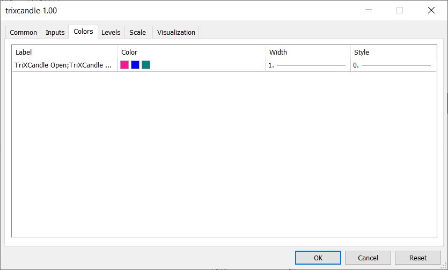Image resolution: width=448 pixels, height=270 pixels.
Task: Switch to the Visualization tab
Action: 176,33
